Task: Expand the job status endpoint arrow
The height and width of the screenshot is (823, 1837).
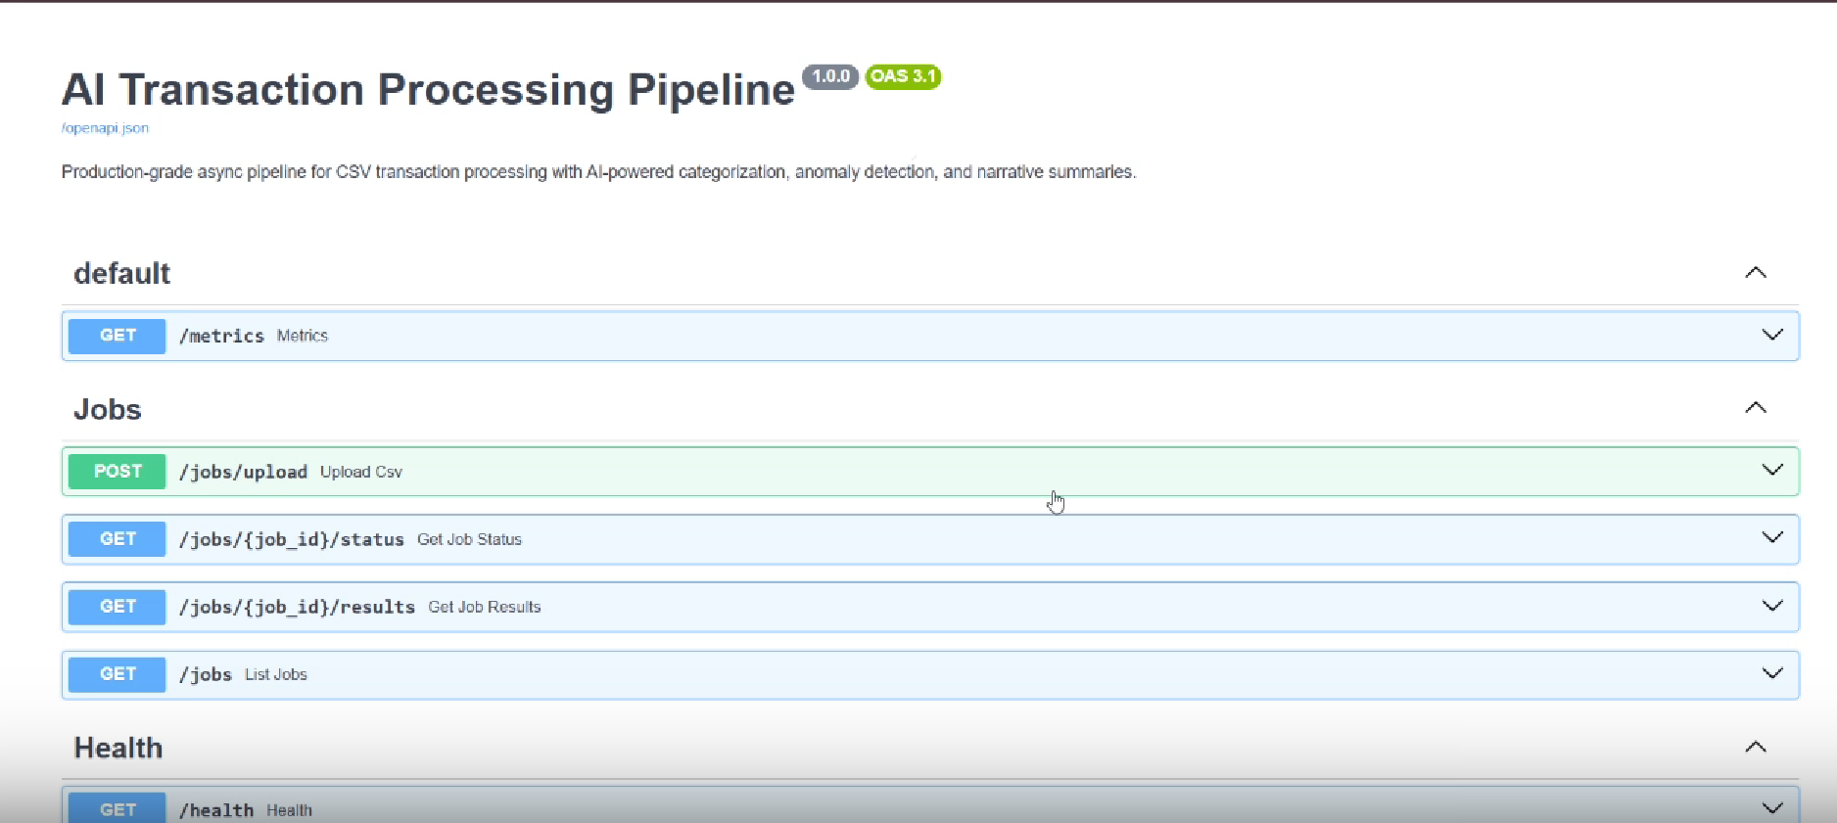Action: click(x=1772, y=537)
